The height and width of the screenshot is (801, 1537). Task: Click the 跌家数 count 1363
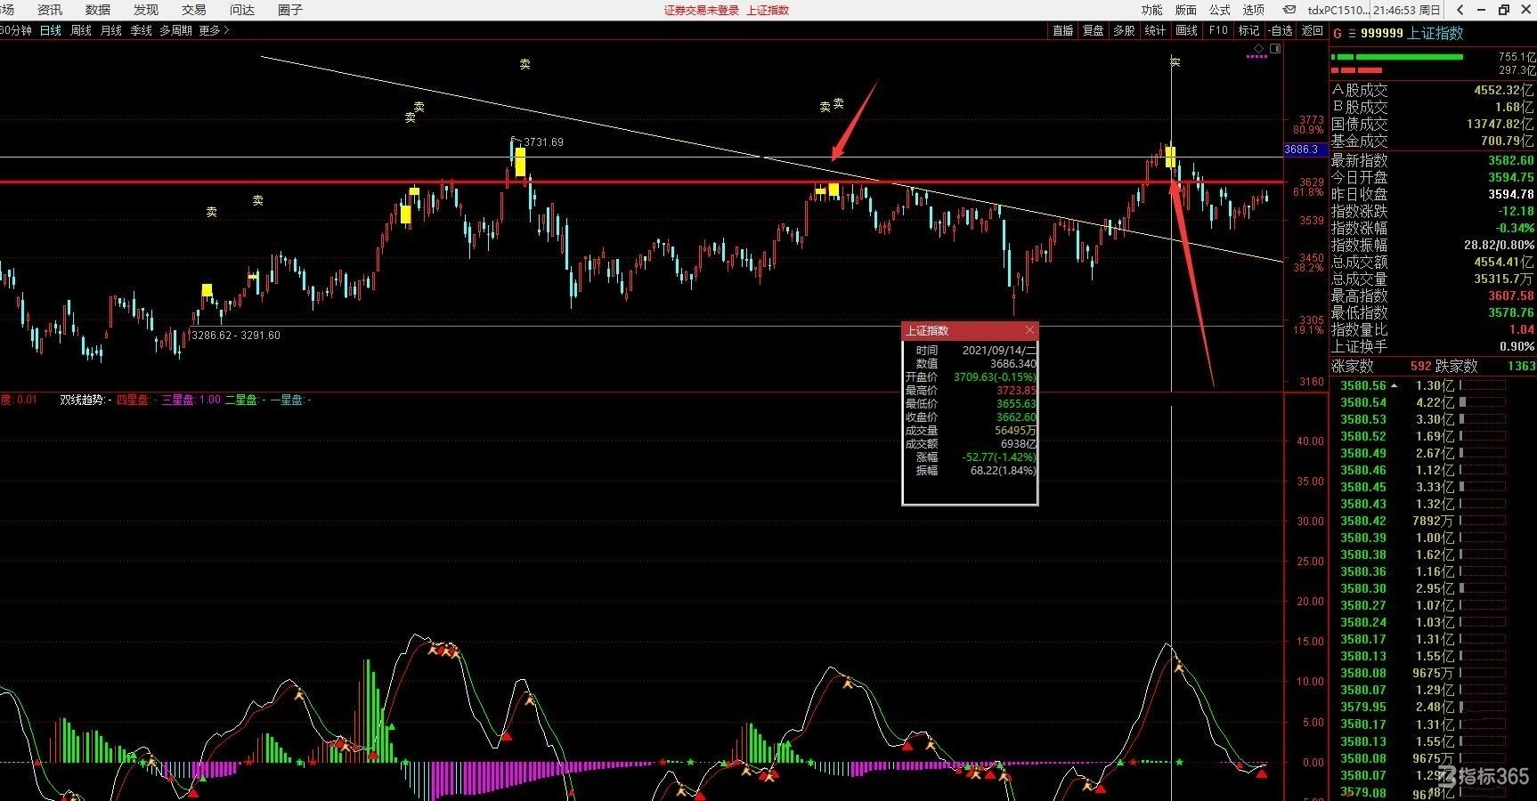(x=1521, y=366)
